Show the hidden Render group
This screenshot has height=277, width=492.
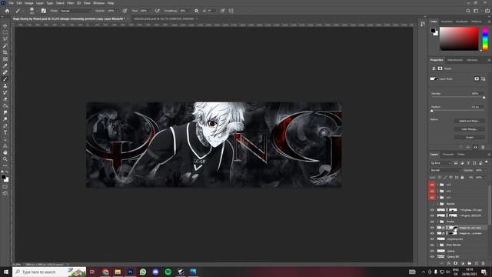[432, 204]
